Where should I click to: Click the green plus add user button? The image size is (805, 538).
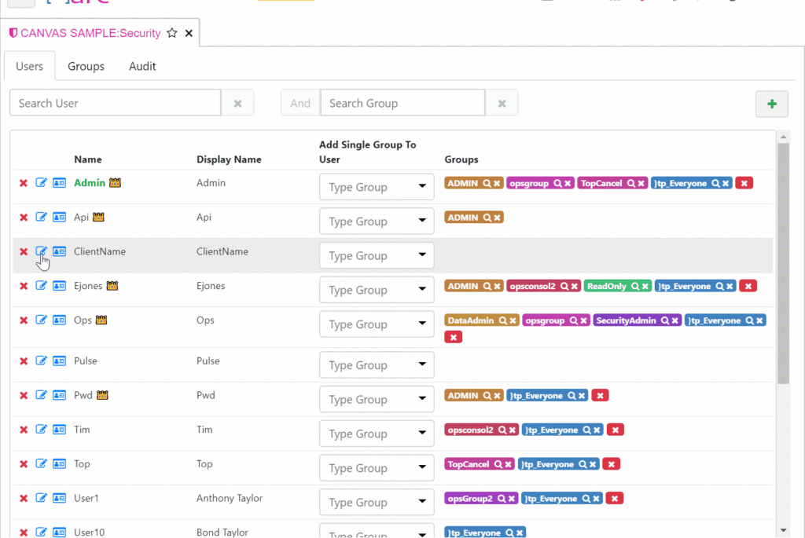(771, 104)
